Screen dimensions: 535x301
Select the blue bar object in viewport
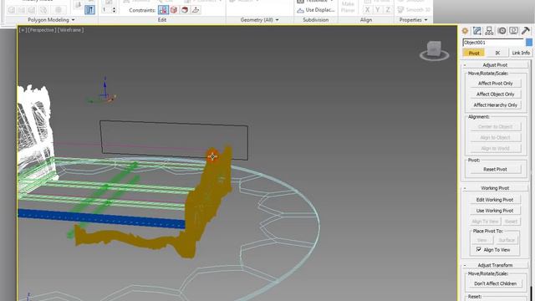tap(102, 218)
